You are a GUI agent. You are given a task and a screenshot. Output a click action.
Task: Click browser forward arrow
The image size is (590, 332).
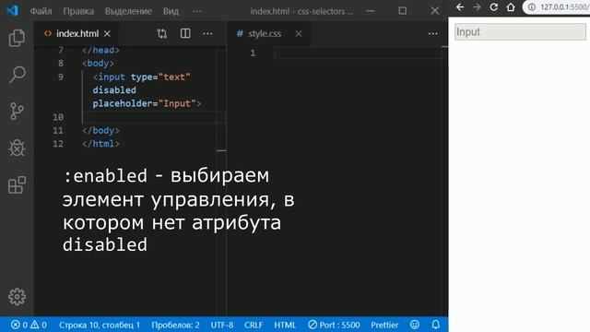coord(477,7)
